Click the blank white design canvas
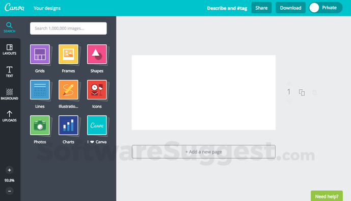The height and width of the screenshot is (201, 351). [x=203, y=92]
